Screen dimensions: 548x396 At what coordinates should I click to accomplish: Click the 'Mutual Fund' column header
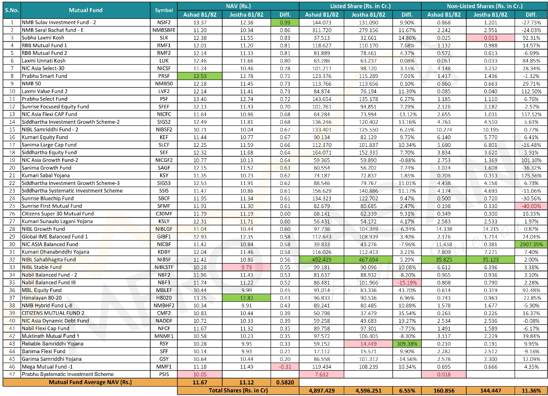pyautogui.click(x=86, y=10)
